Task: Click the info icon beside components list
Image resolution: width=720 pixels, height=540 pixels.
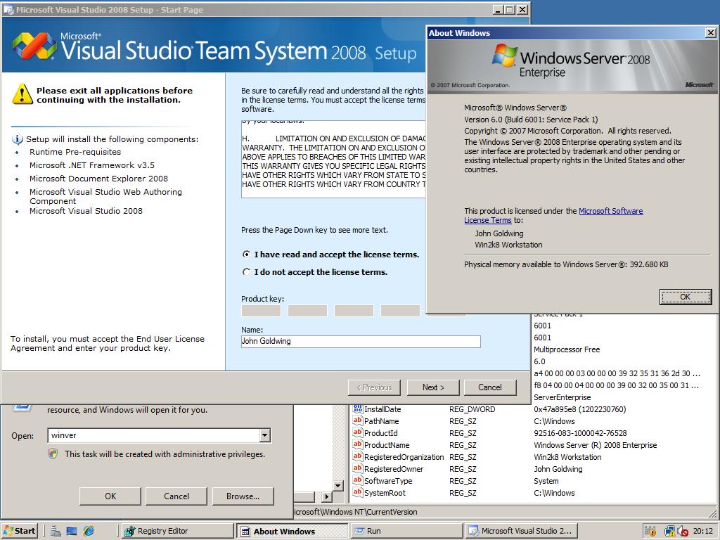Action: pyautogui.click(x=17, y=139)
